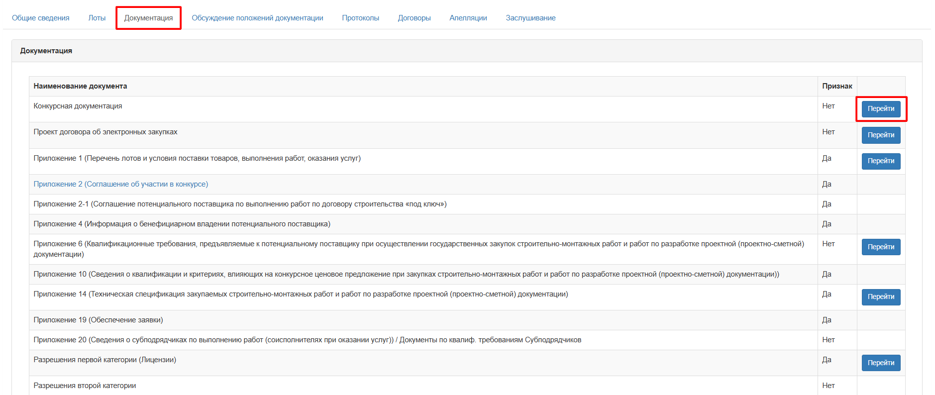
Task: Click the Признак column header
Action: click(837, 86)
